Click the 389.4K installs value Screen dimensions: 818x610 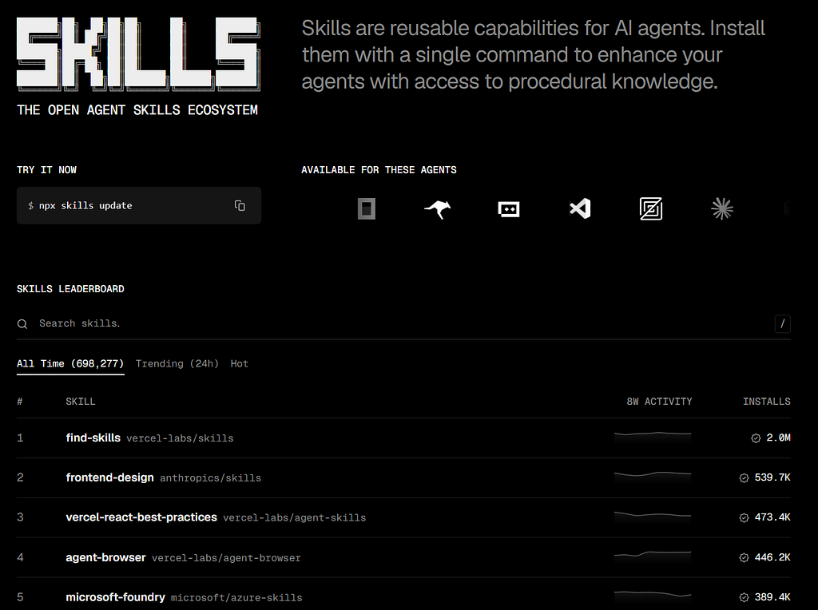pyautogui.click(x=772, y=597)
